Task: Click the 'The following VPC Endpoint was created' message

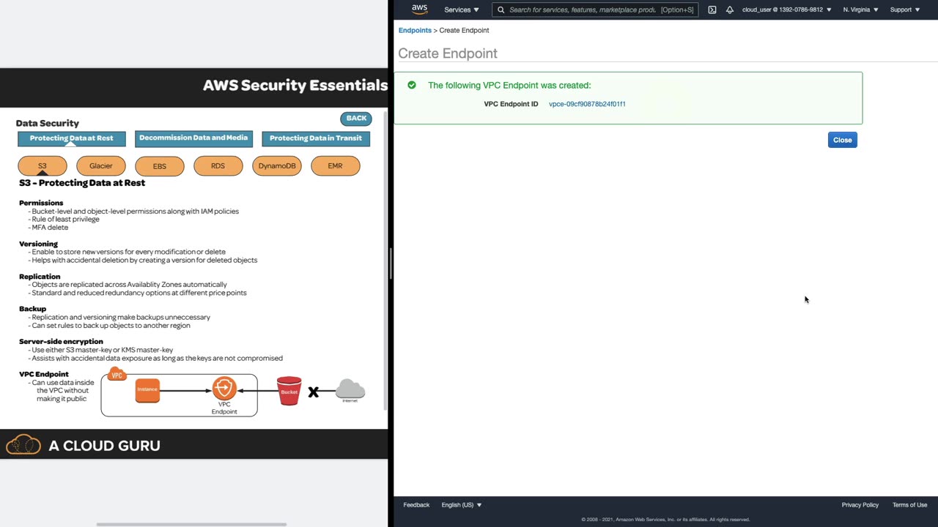Action: coord(509,85)
